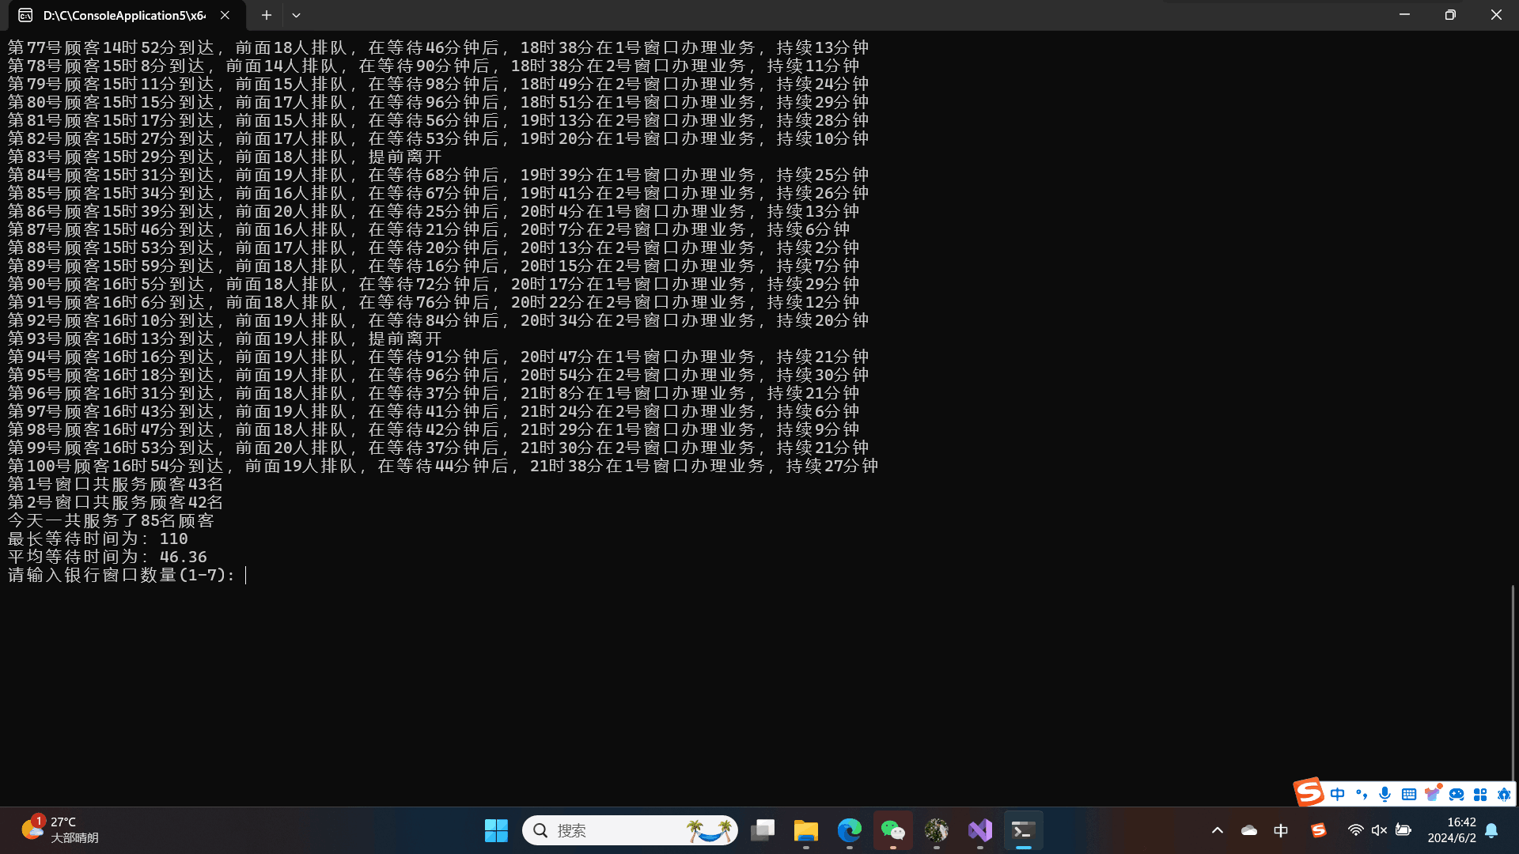
Task: Open the terminal tab dropdown chevron
Action: coord(296,15)
